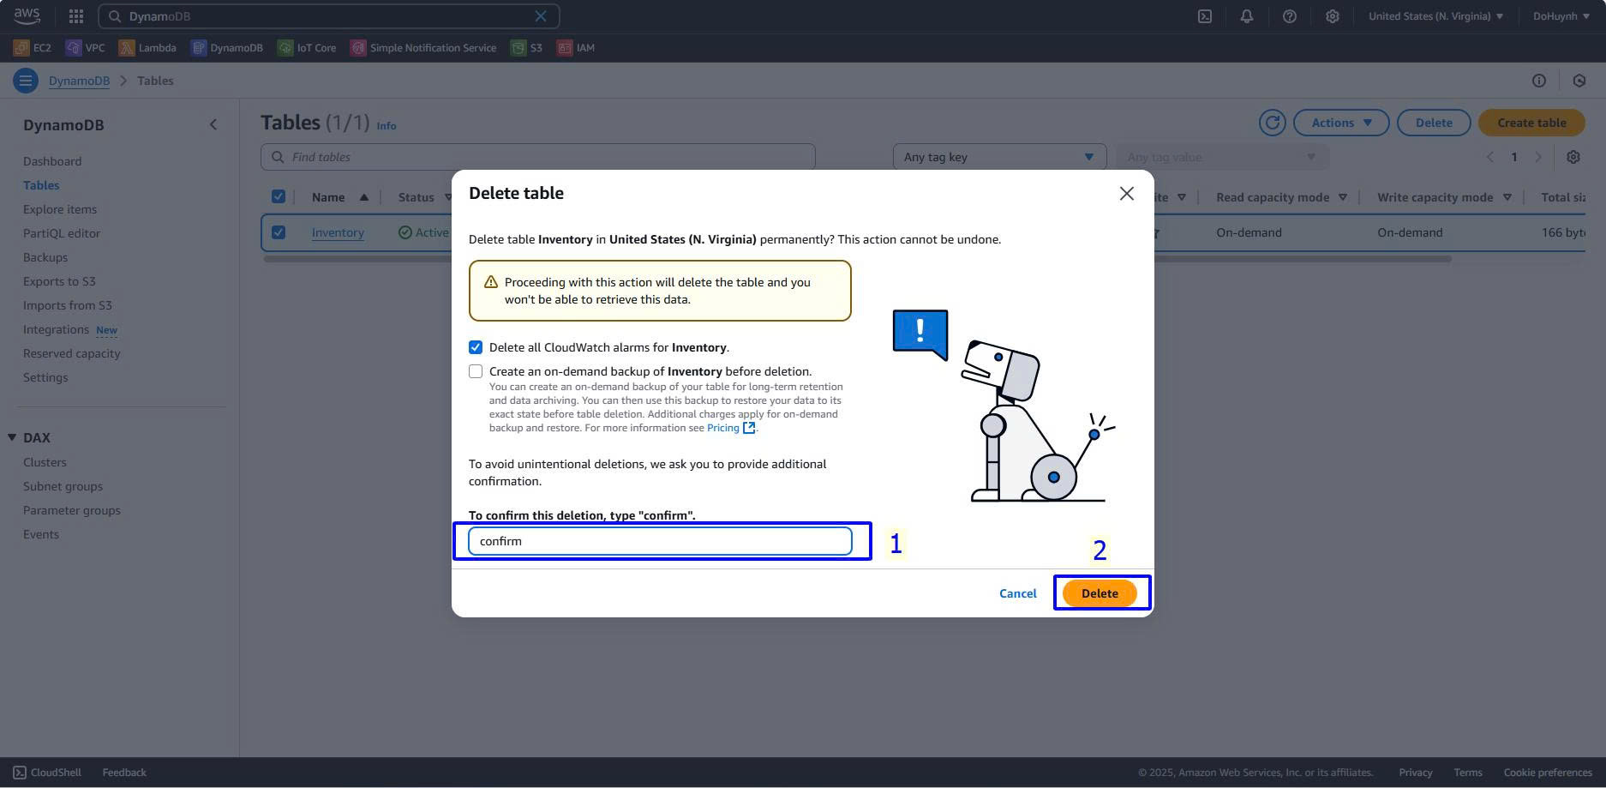Click Cancel in the Delete table dialog
The height and width of the screenshot is (788, 1606).
[1017, 593]
